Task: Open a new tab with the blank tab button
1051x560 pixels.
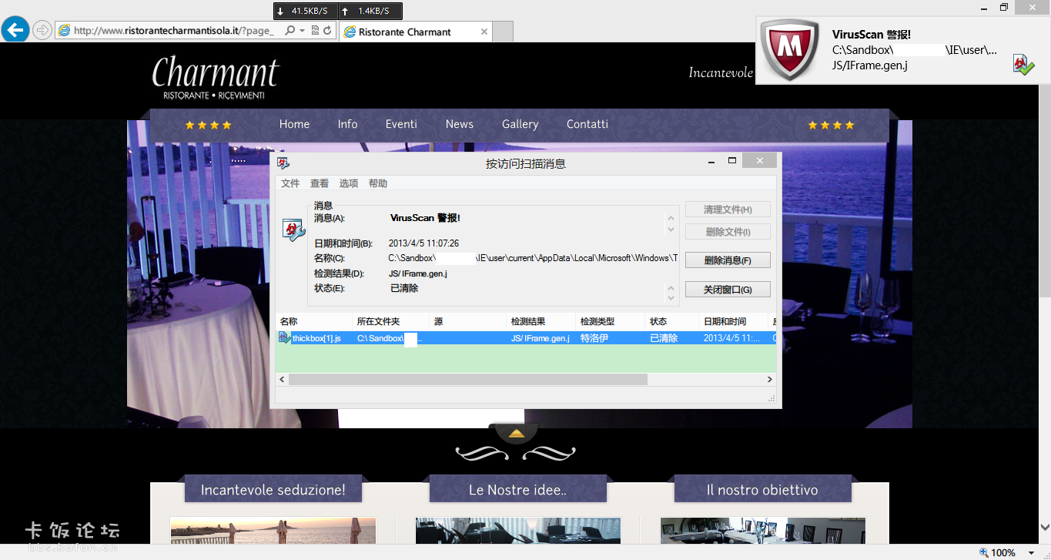Action: pos(503,32)
